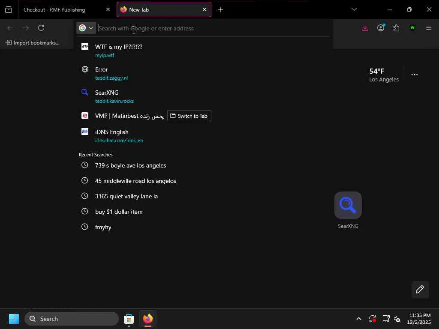Open the hamburger application menu
This screenshot has height=329, width=439.
[x=428, y=28]
